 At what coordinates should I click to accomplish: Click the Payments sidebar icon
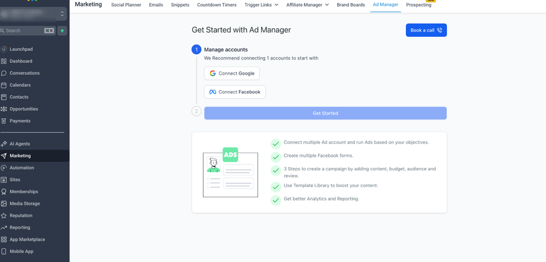[x=4, y=121]
